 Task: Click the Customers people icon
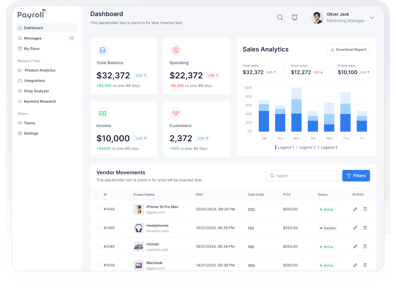point(176,113)
